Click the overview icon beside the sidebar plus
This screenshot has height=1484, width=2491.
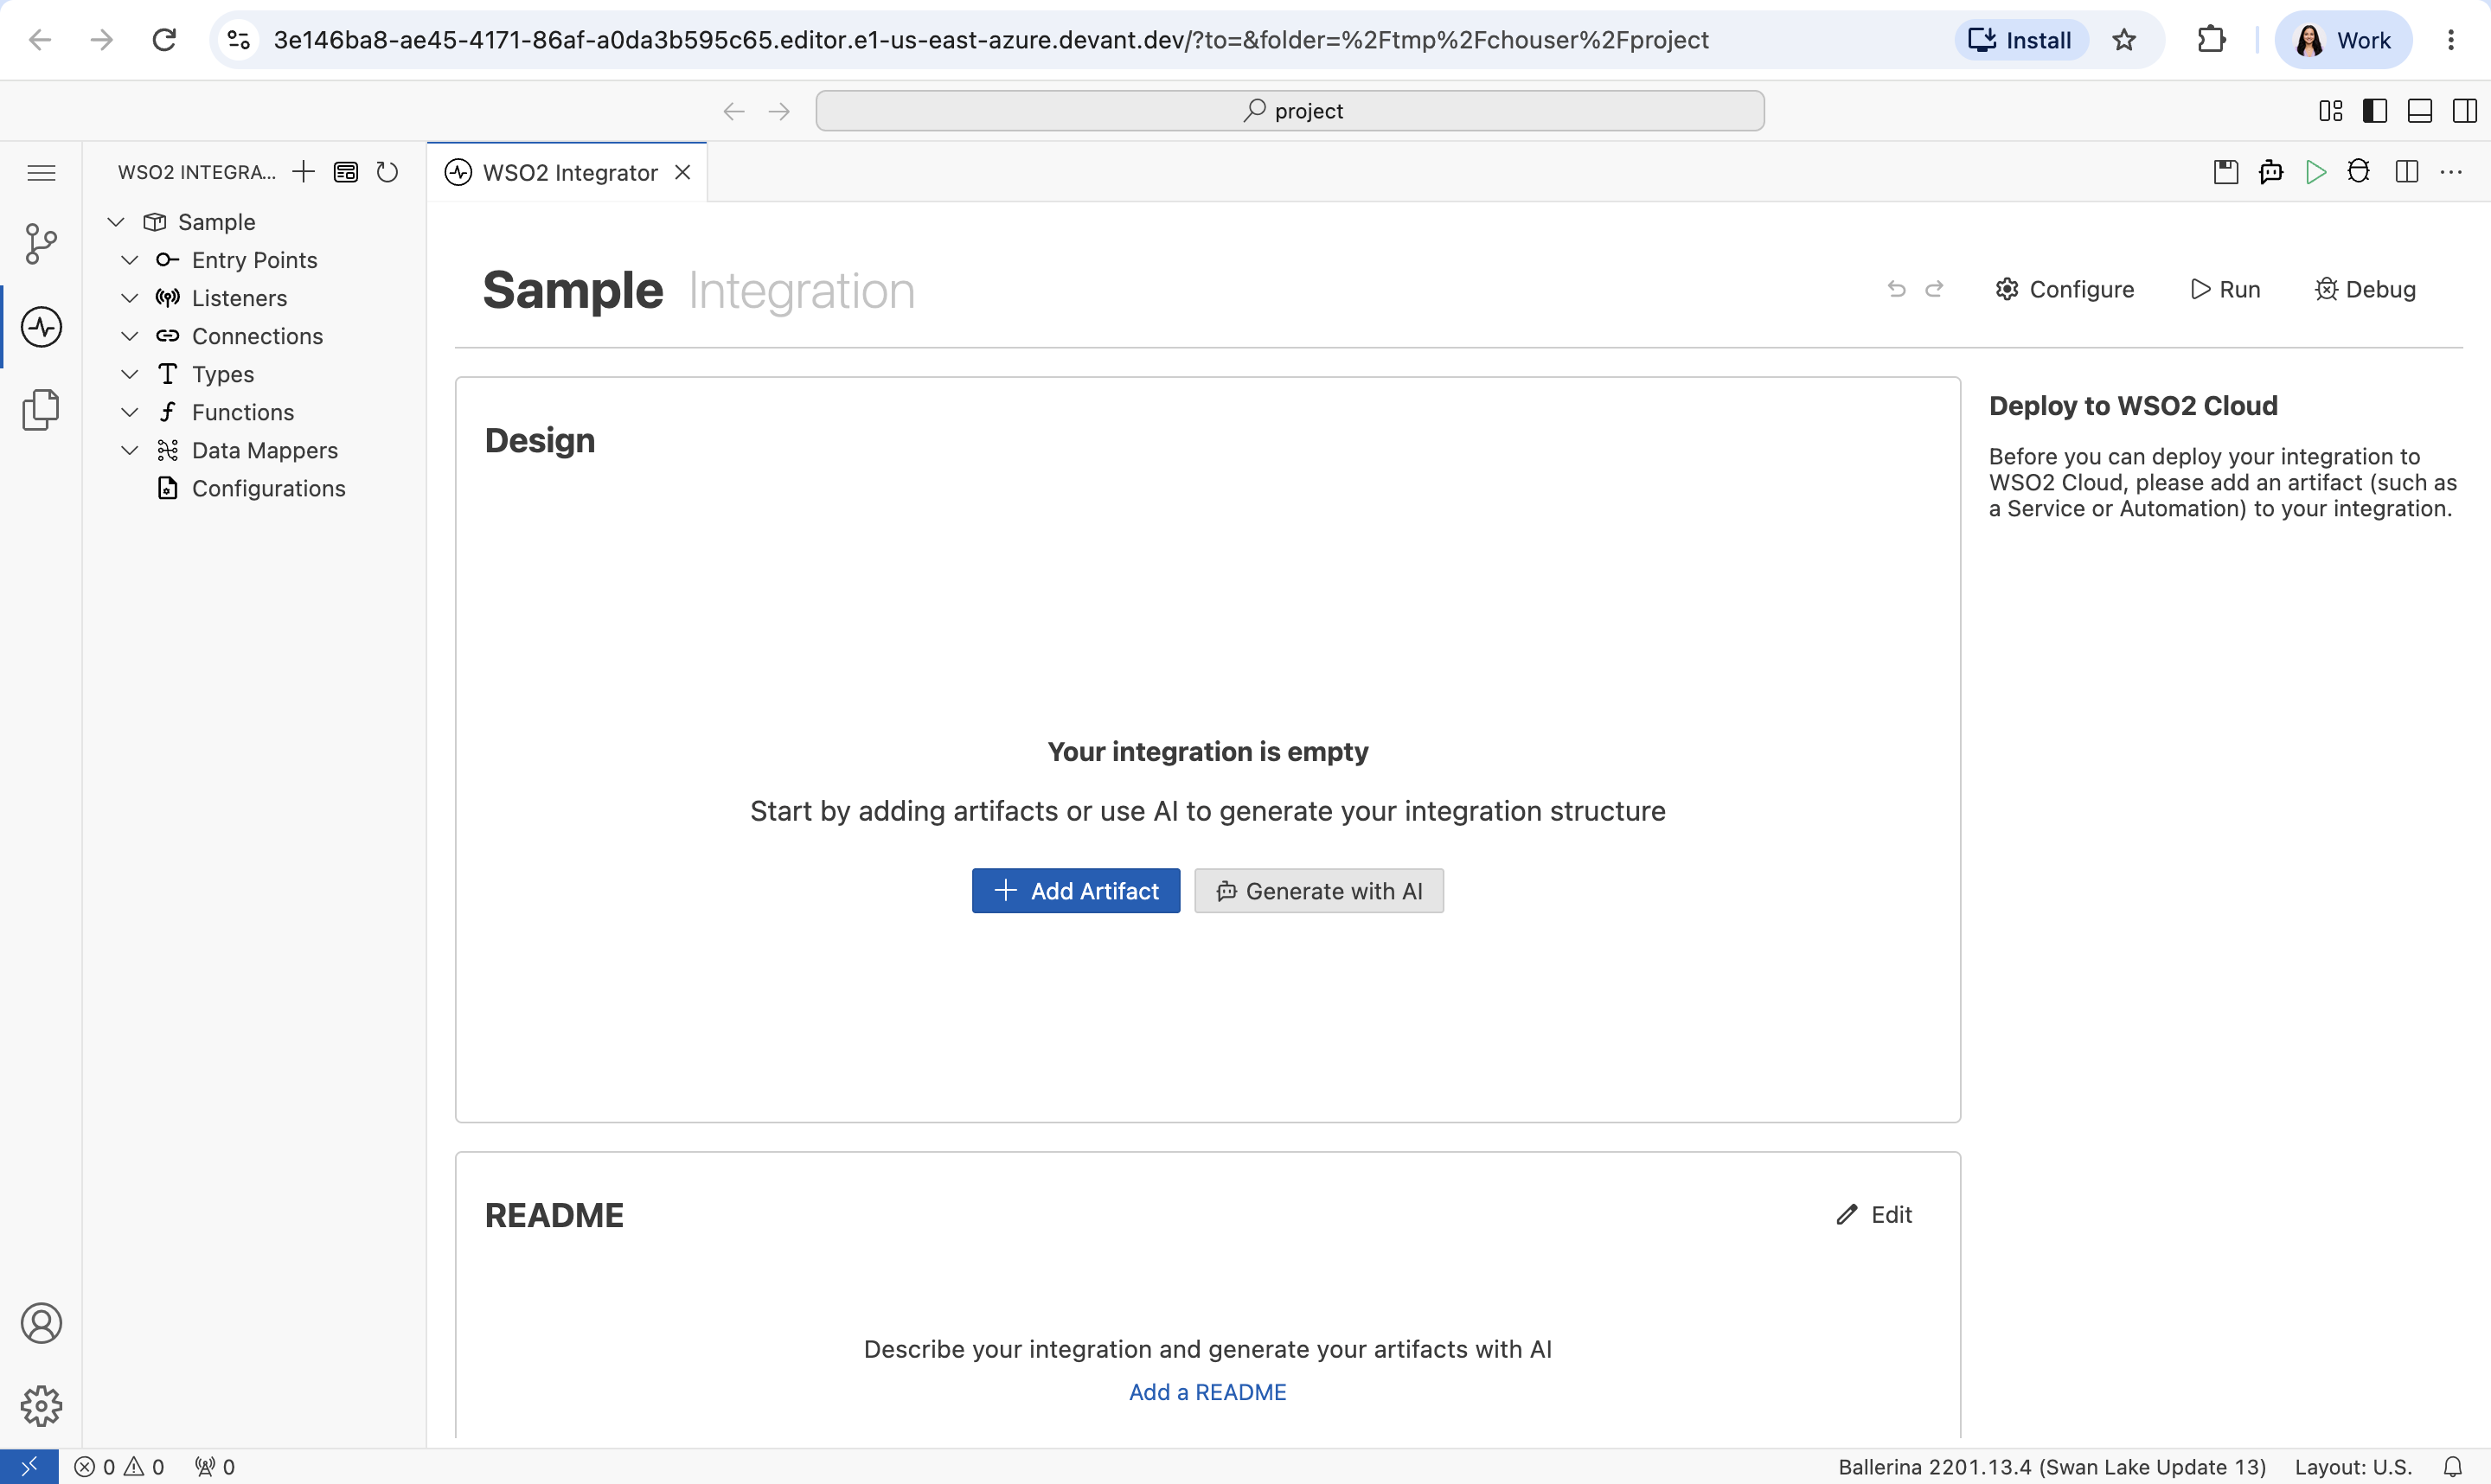click(x=345, y=172)
